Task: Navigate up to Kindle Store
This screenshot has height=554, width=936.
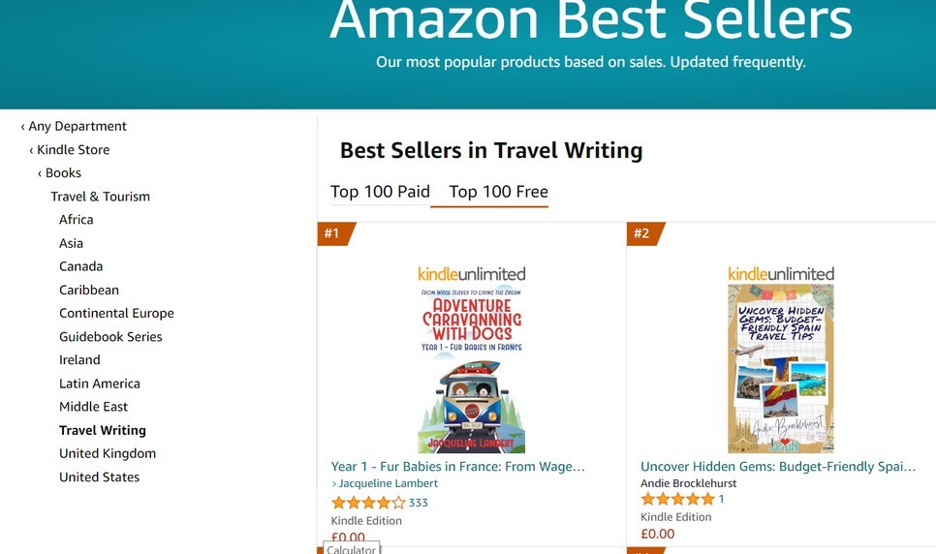Action: 73,149
